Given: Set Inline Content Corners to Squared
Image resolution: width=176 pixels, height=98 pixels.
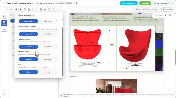Looking at the screenshot, I should pos(28,34).
